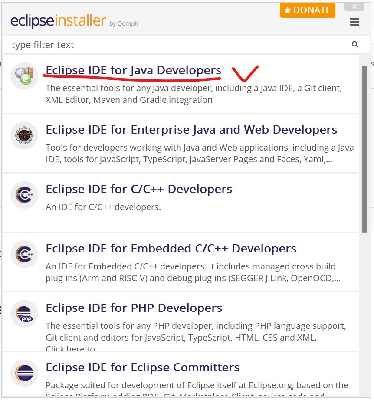Click description 'The essential tools for any Java developer'
This screenshot has width=374, height=400.
click(194, 94)
